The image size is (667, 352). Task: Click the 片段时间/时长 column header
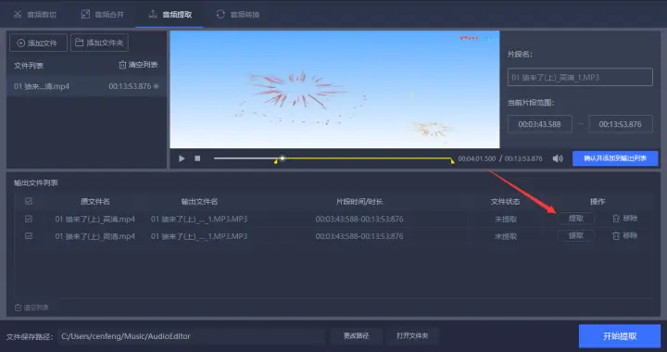tap(359, 202)
